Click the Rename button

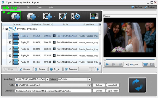point(25,69)
